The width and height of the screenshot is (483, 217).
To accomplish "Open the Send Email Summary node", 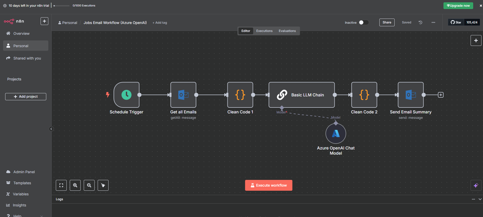I will click(x=411, y=95).
